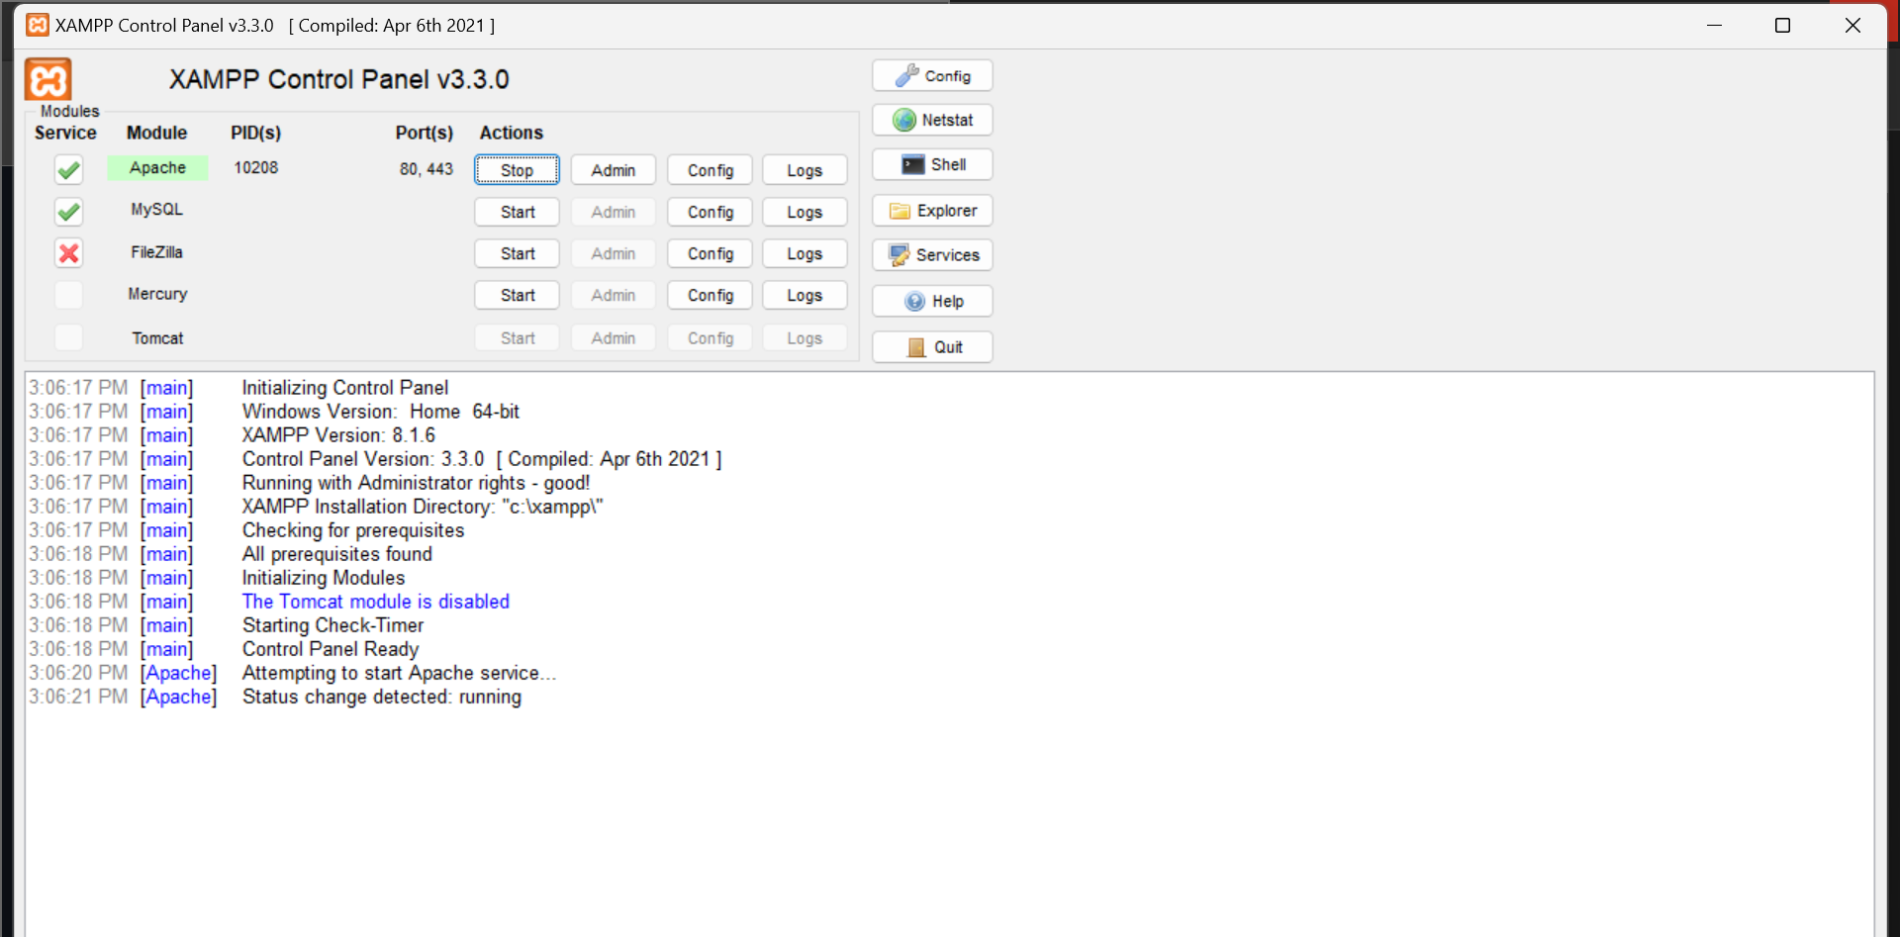Toggle the MySQL service checkmark

pos(68,212)
